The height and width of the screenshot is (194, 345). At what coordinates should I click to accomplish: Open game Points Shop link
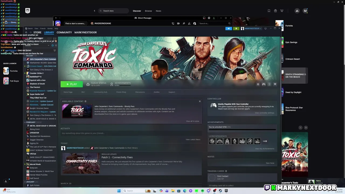(x=121, y=92)
